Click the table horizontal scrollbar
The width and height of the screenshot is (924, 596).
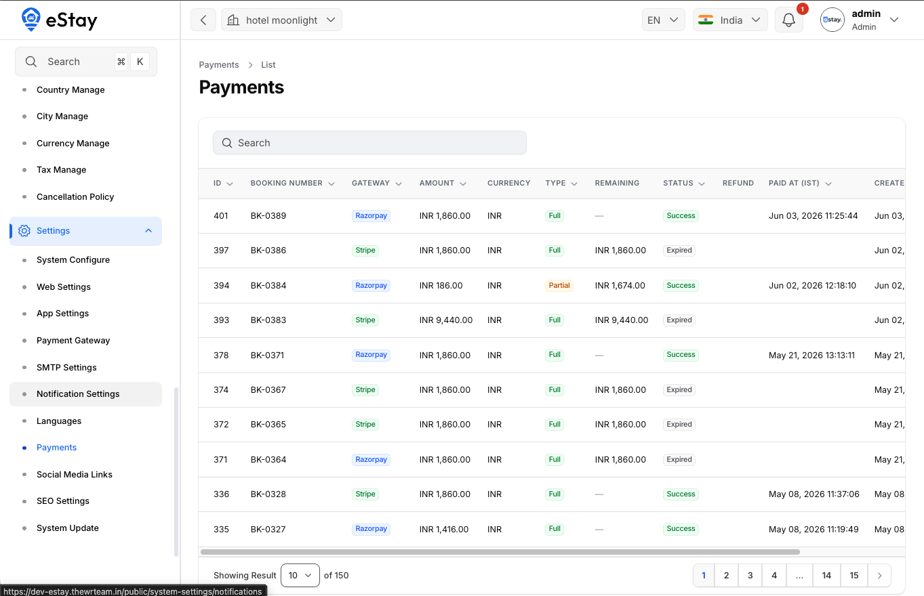[x=500, y=552]
